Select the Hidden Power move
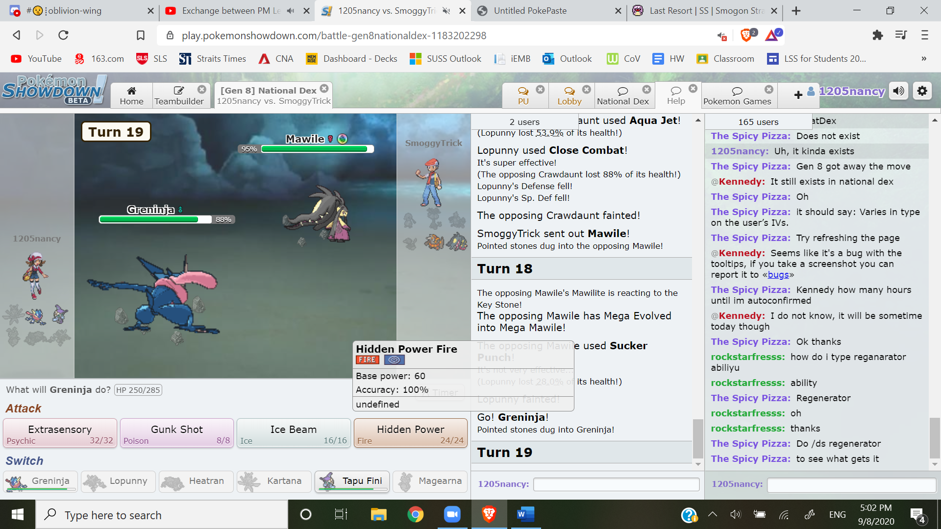 [410, 433]
